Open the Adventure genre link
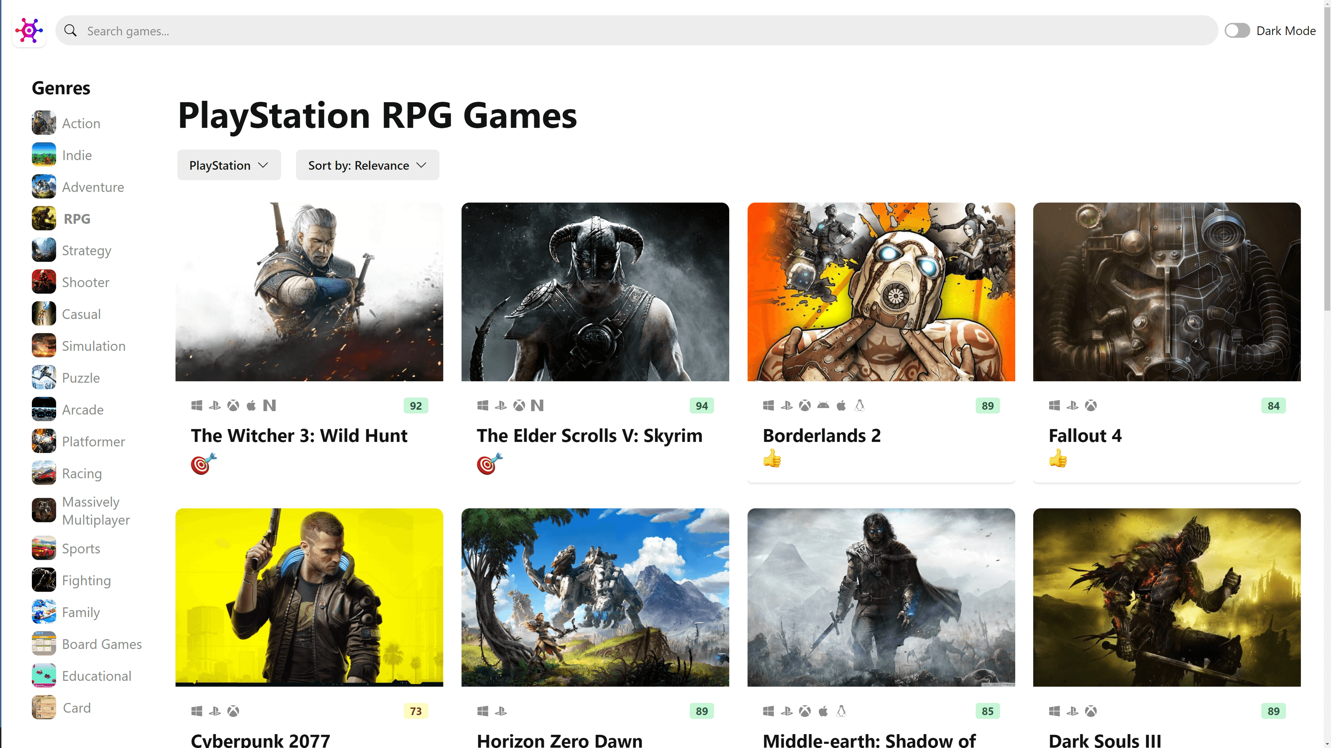Screen dimensions: 1331x748 pyautogui.click(x=93, y=187)
